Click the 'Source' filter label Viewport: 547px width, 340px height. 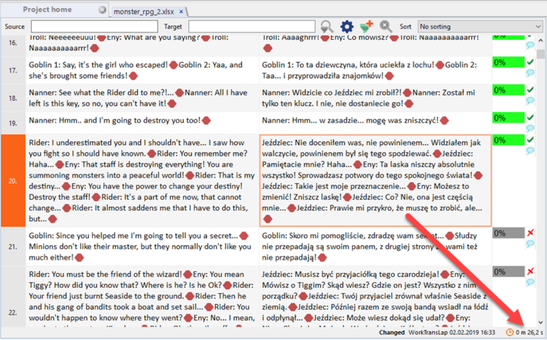[x=14, y=27]
